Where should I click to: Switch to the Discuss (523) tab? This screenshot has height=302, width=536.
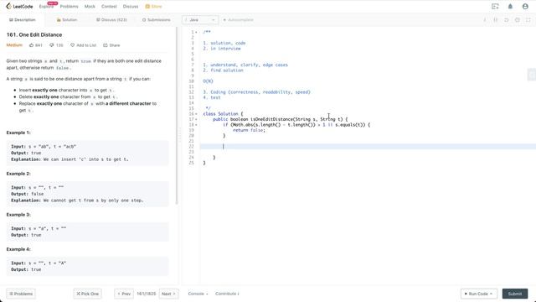[111, 20]
